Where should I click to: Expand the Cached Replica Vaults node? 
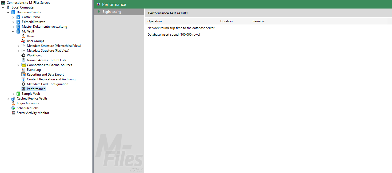click(x=8, y=98)
